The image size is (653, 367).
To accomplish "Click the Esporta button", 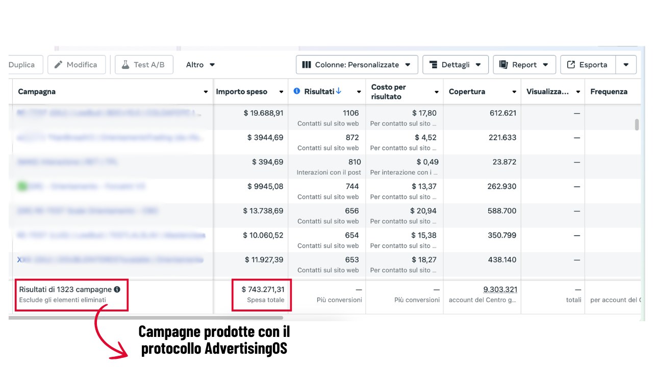I will 588,65.
